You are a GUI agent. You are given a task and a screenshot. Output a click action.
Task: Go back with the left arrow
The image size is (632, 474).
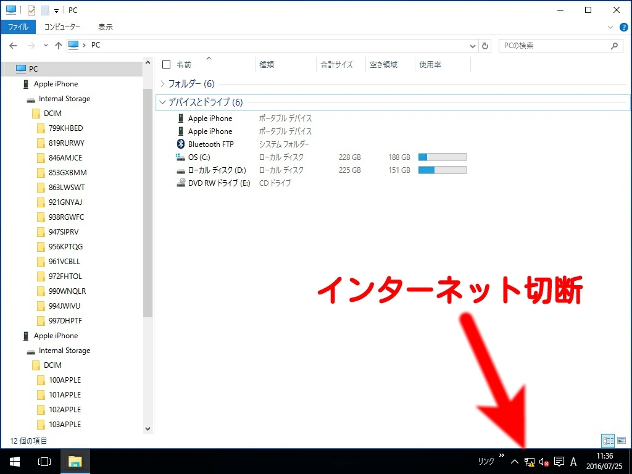tap(13, 46)
